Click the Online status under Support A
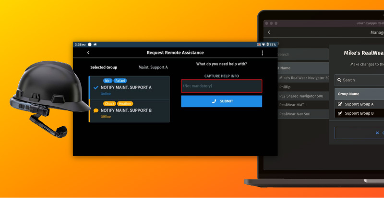This screenshot has width=384, height=198. click(x=106, y=94)
